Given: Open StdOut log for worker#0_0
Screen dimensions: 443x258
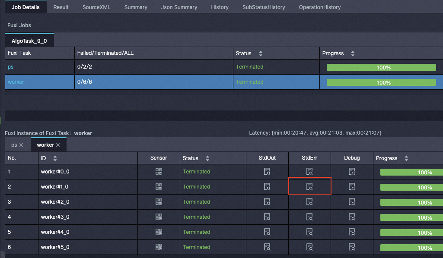Looking at the screenshot, I should pos(267,172).
